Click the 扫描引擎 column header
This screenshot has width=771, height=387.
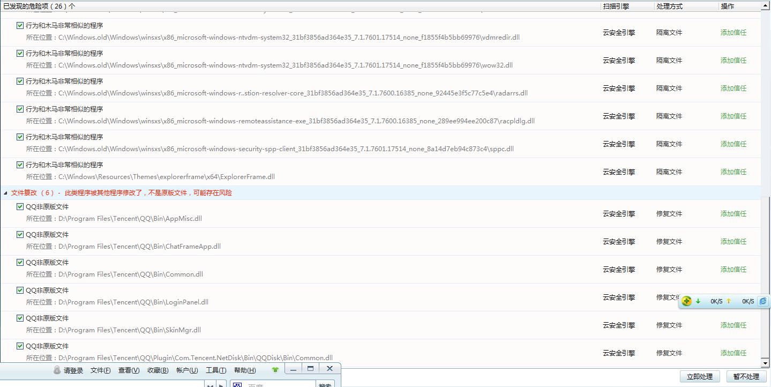(x=616, y=6)
